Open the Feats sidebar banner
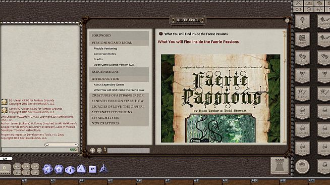Image resolution: width=330 pixels, height=185 pixels. click(x=324, y=112)
